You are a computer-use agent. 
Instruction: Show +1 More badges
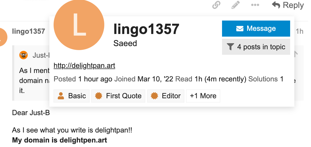tap(203, 96)
